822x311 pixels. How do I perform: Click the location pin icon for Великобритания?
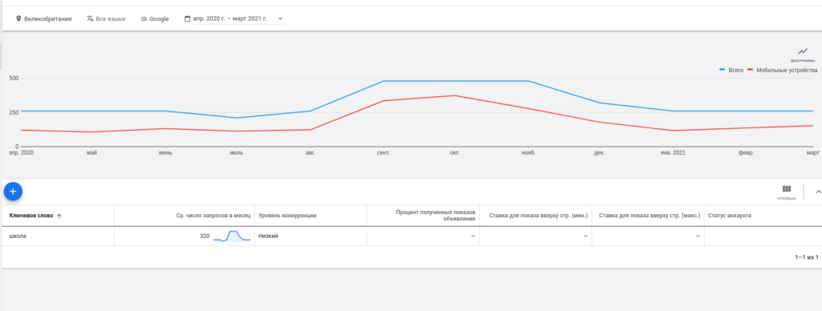[18, 19]
